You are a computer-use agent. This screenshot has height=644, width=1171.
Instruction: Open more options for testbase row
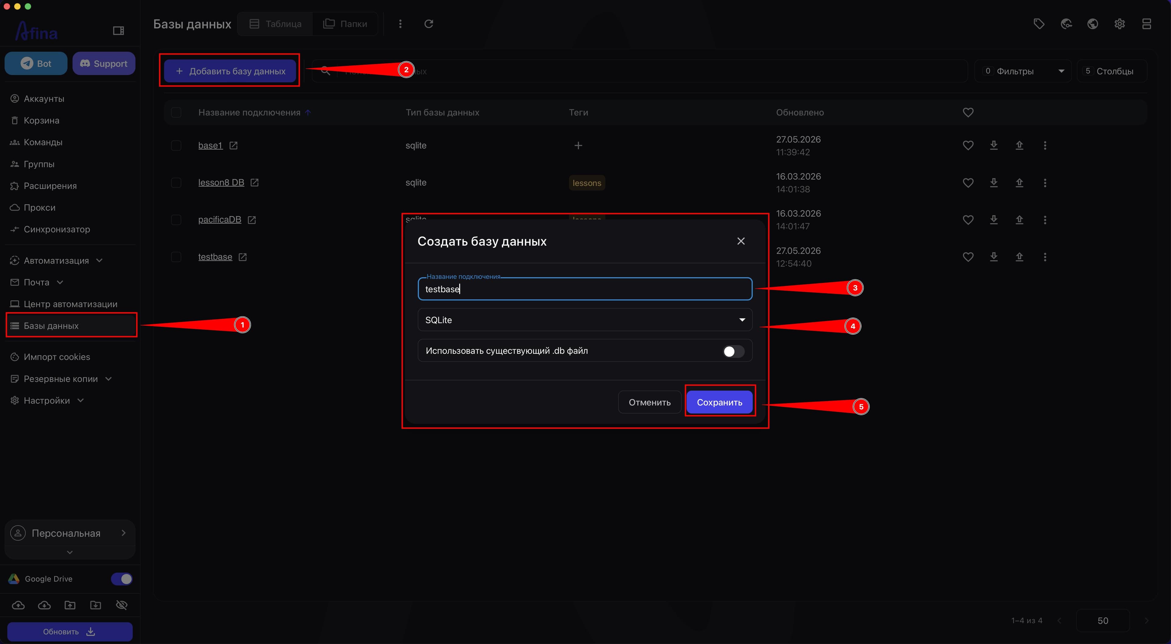pos(1045,257)
